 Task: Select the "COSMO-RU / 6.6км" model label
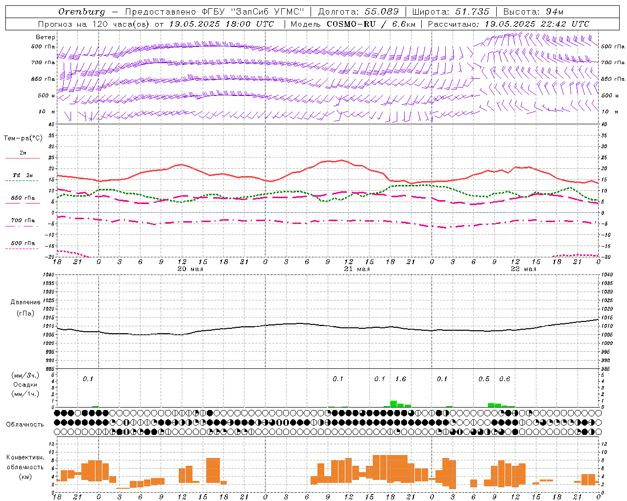click(371, 24)
